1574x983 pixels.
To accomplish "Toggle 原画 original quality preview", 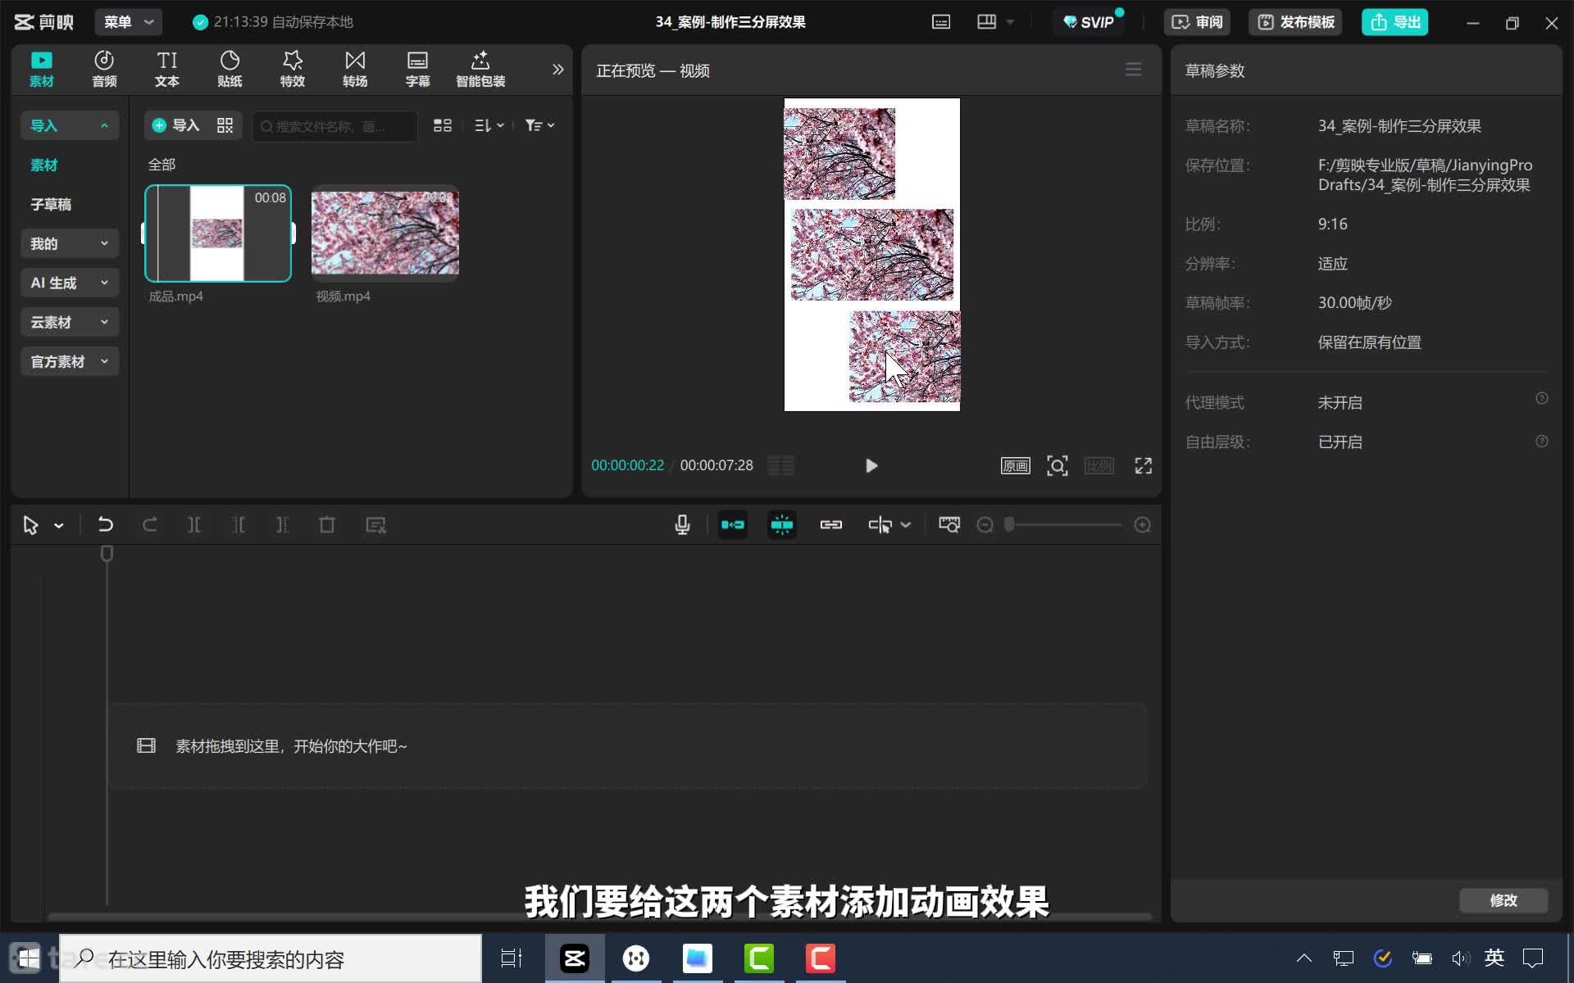I will 1016,466.
